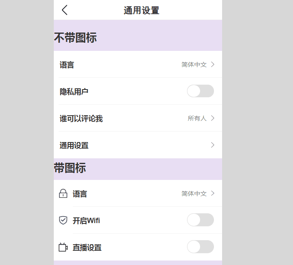Select 简体中文 value in the first 语言 row
293x265 pixels.
[x=194, y=65]
